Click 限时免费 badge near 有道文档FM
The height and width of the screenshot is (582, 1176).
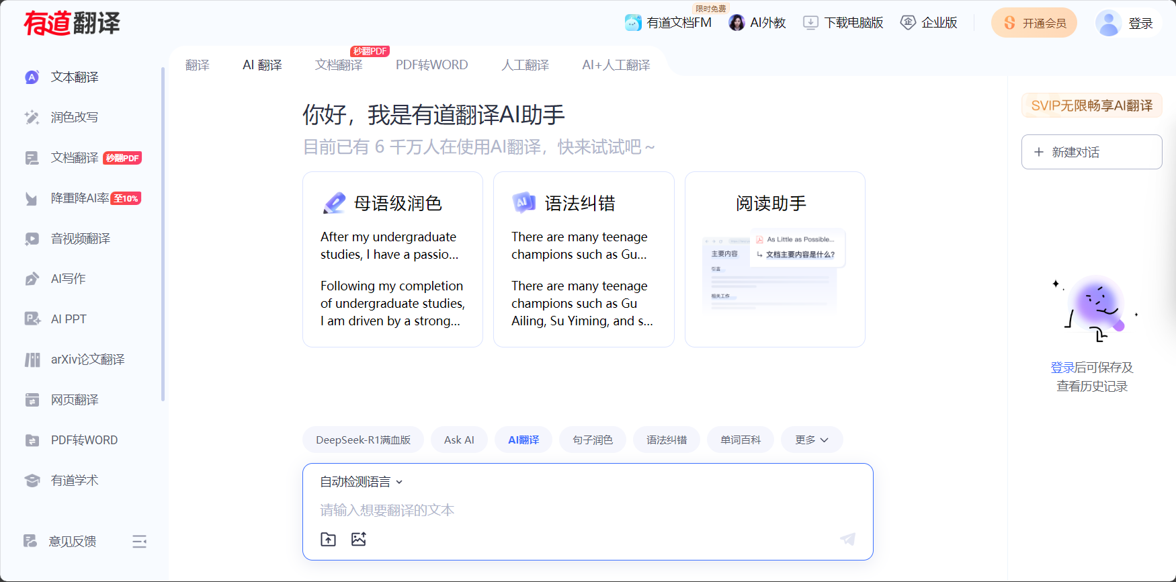(x=710, y=9)
